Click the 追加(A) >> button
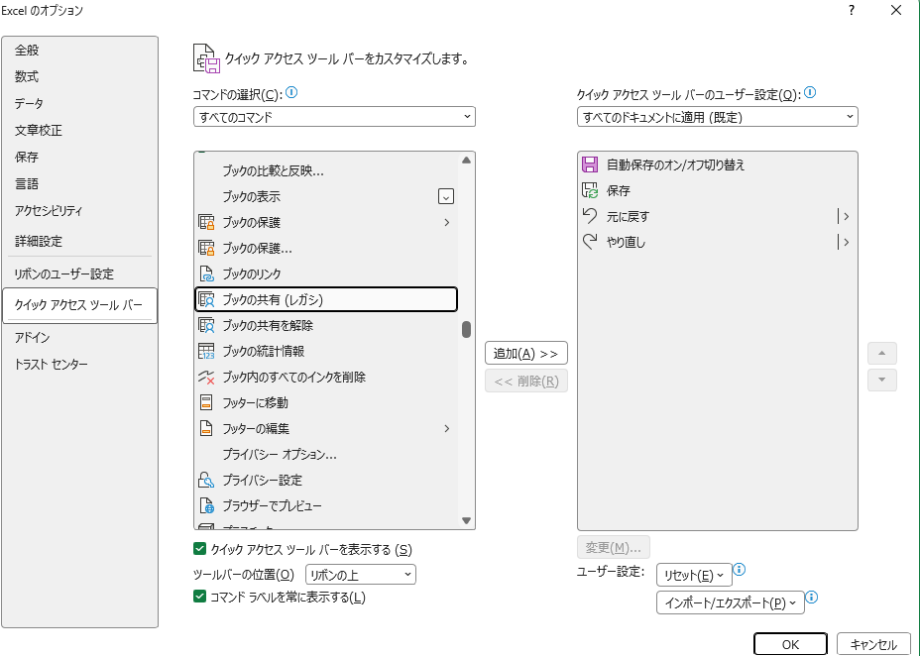This screenshot has width=920, height=656. [x=526, y=354]
